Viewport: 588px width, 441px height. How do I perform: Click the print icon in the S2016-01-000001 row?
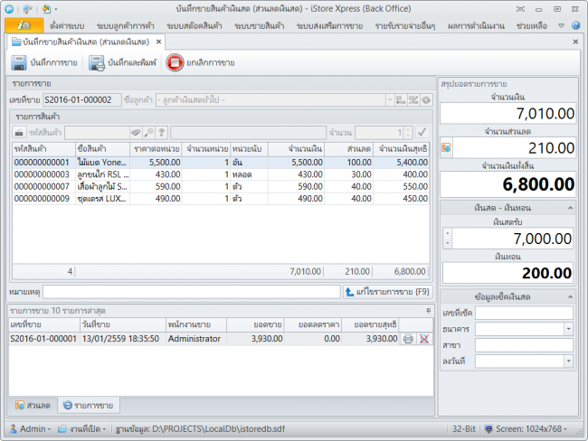pyautogui.click(x=408, y=339)
